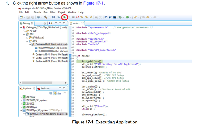Click the Save floppy disk icon
Image resolution: width=209 pixels, height=125 pixels.
[28, 17]
